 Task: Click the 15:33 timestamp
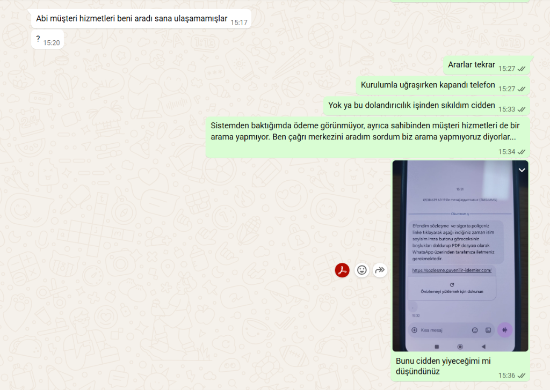507,109
